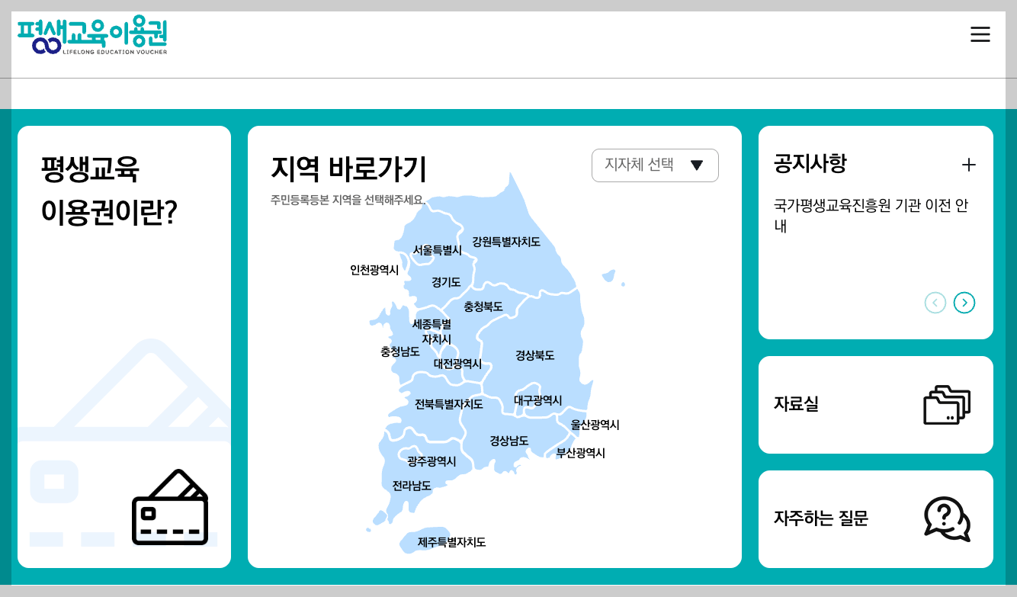Open the 지자체 선택 dropdown
This screenshot has height=597, width=1017.
point(654,165)
